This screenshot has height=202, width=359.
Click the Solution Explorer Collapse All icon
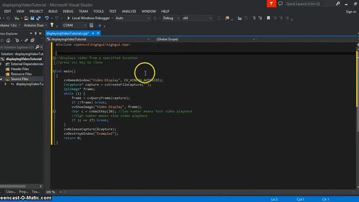[x=33, y=40]
